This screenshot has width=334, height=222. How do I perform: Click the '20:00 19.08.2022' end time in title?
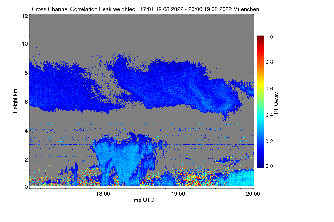[x=210, y=9]
